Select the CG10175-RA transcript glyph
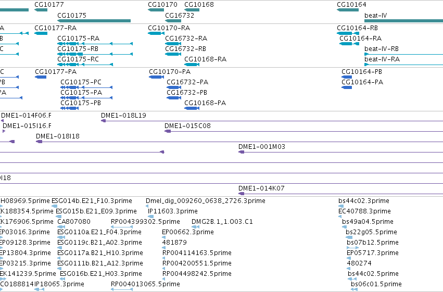This screenshot has width=443, height=292. [x=95, y=44]
